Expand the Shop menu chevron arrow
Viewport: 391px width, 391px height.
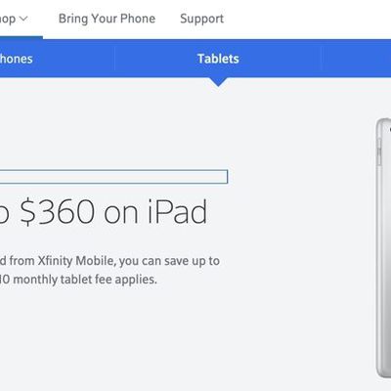pos(23,19)
